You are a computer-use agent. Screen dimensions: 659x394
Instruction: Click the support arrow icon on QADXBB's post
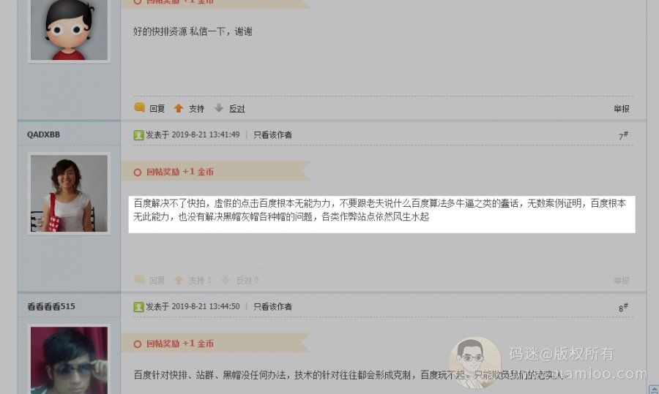(x=178, y=280)
